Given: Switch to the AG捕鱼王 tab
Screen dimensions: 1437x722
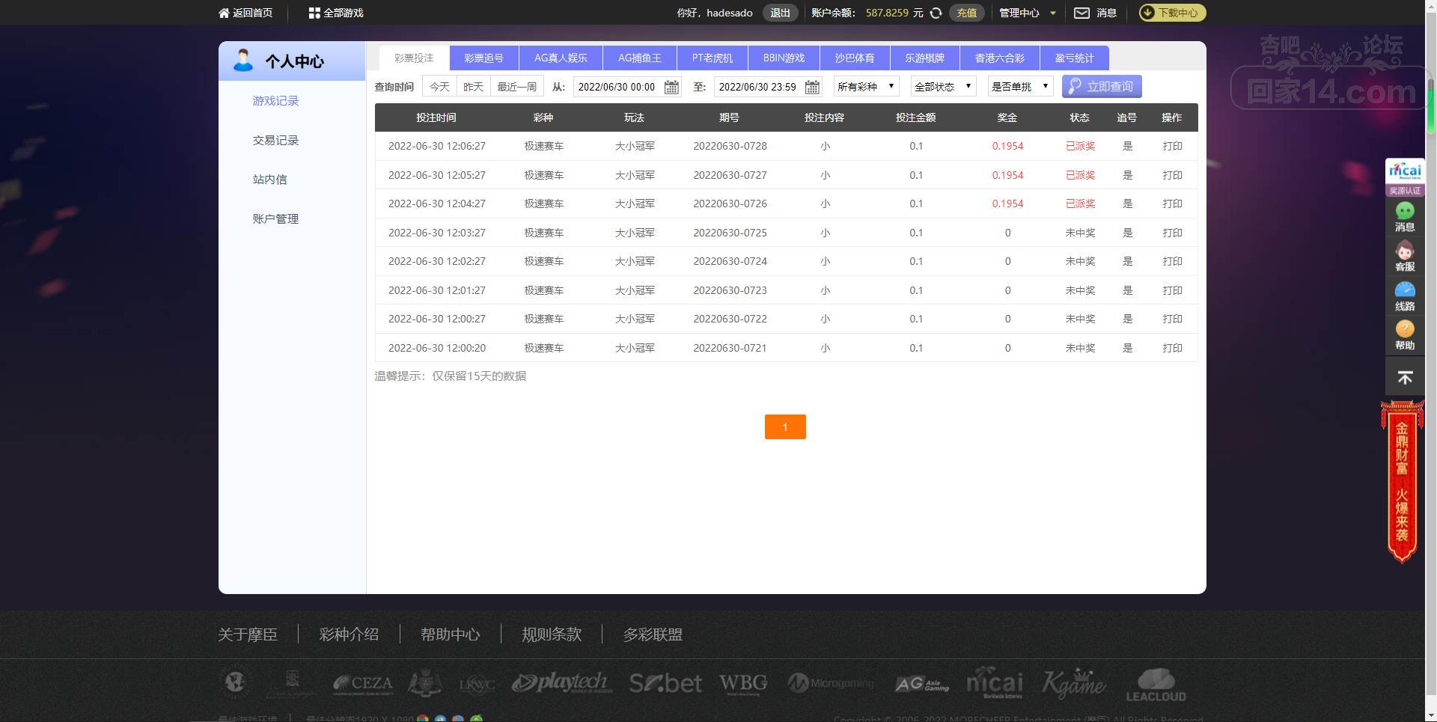Looking at the screenshot, I should [639, 58].
